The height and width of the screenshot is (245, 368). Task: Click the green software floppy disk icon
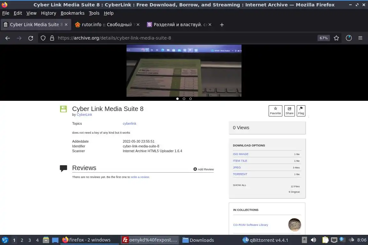[63, 109]
